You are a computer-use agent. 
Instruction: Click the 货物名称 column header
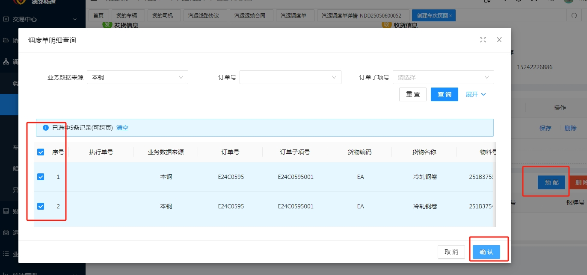coord(424,152)
